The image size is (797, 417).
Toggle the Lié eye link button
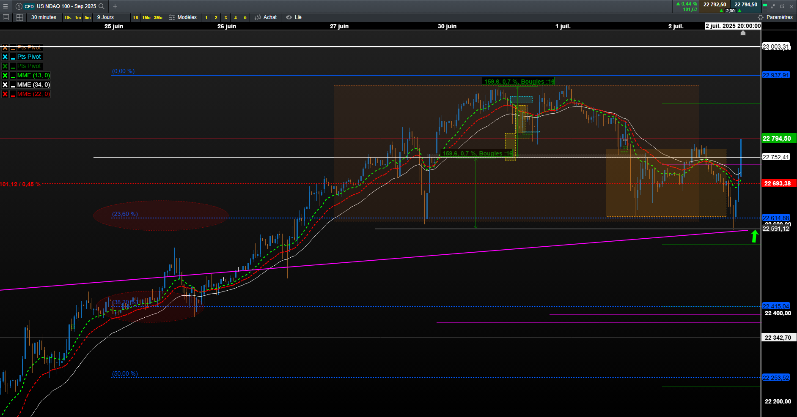tap(294, 17)
